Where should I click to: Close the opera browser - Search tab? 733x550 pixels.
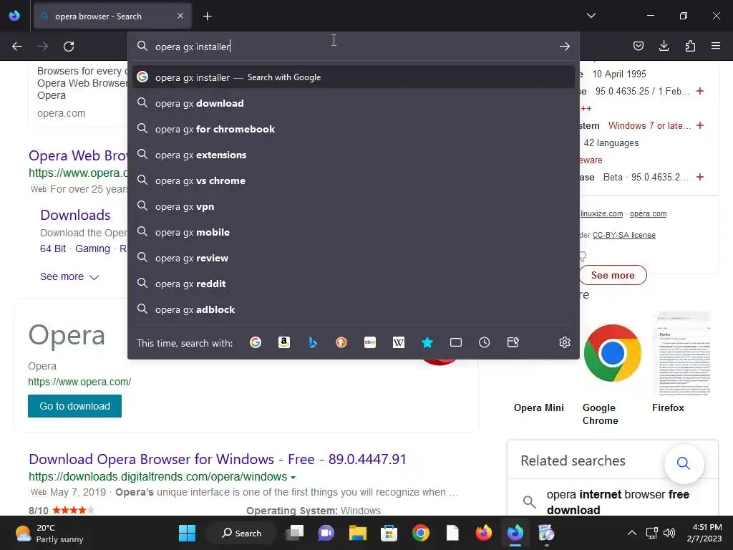[180, 16]
